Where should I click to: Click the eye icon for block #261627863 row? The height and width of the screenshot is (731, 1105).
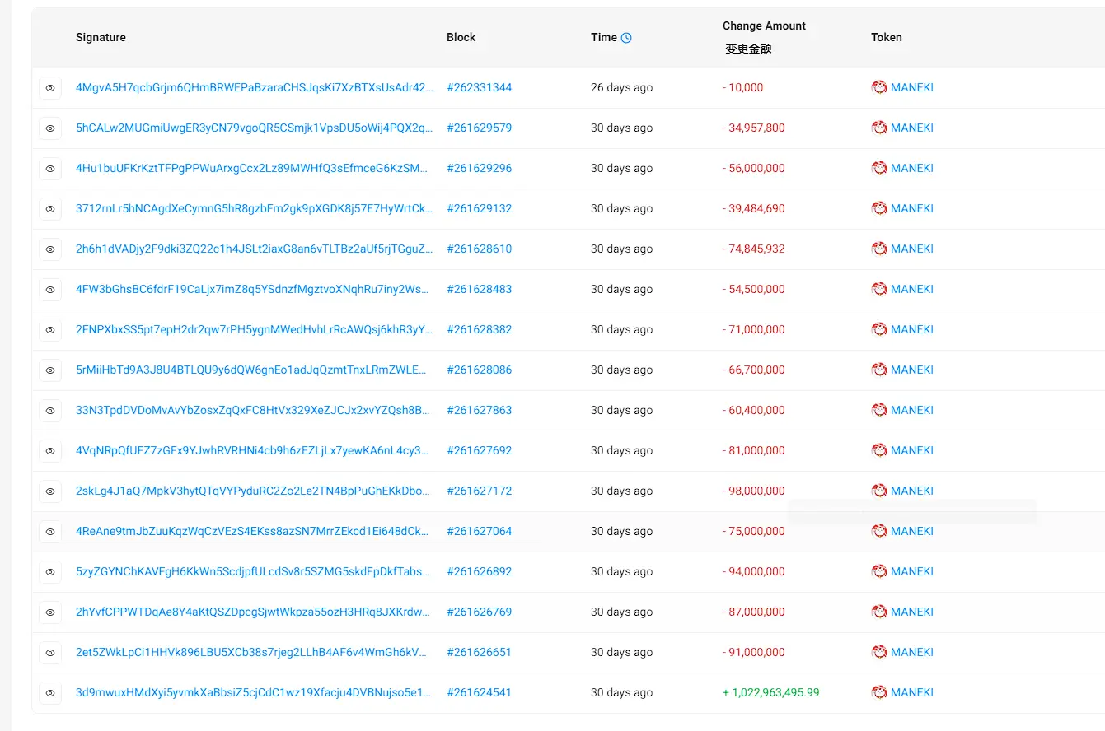point(50,410)
